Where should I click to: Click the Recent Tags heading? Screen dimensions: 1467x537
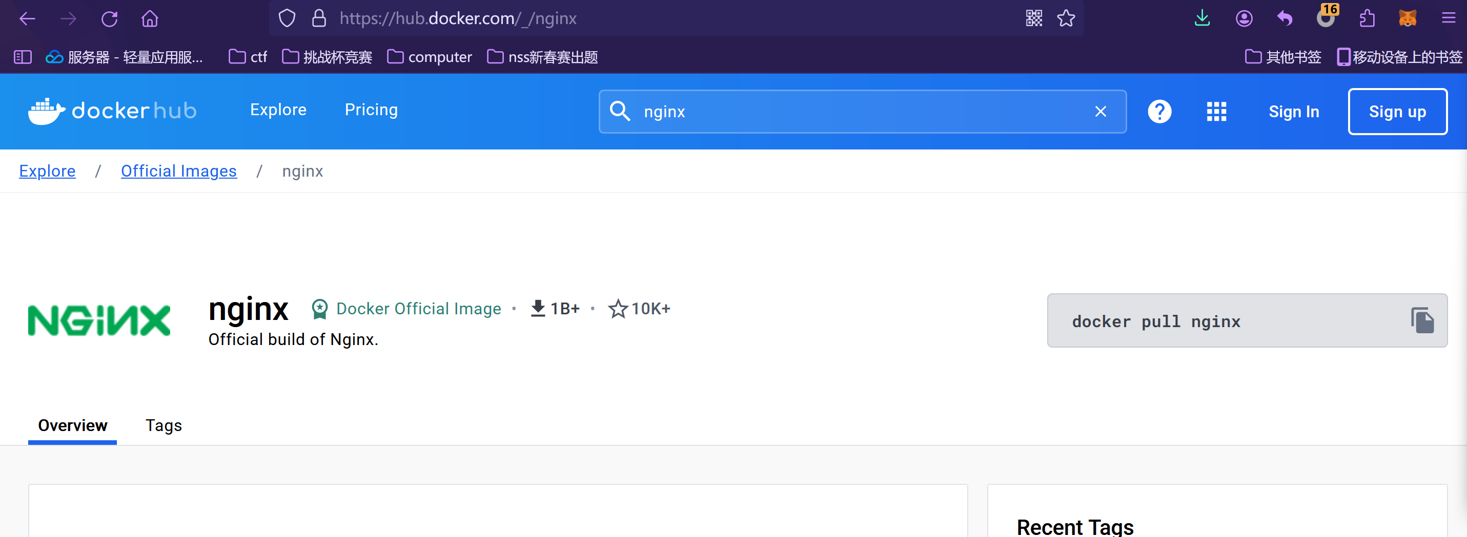(1075, 527)
